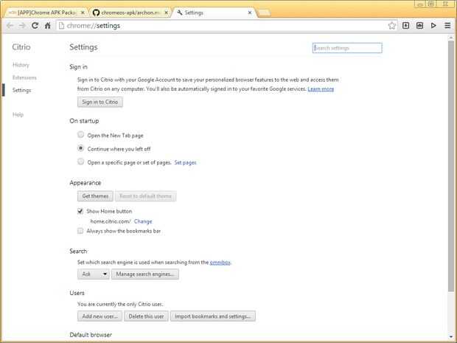The image size is (457, 343).
Task: Click the GitHub favicon on second tab
Action: [x=96, y=13]
